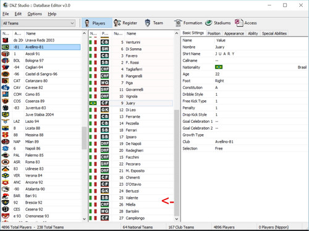Select player De Napoli
The width and height of the screenshot is (309, 231).
click(x=131, y=144)
